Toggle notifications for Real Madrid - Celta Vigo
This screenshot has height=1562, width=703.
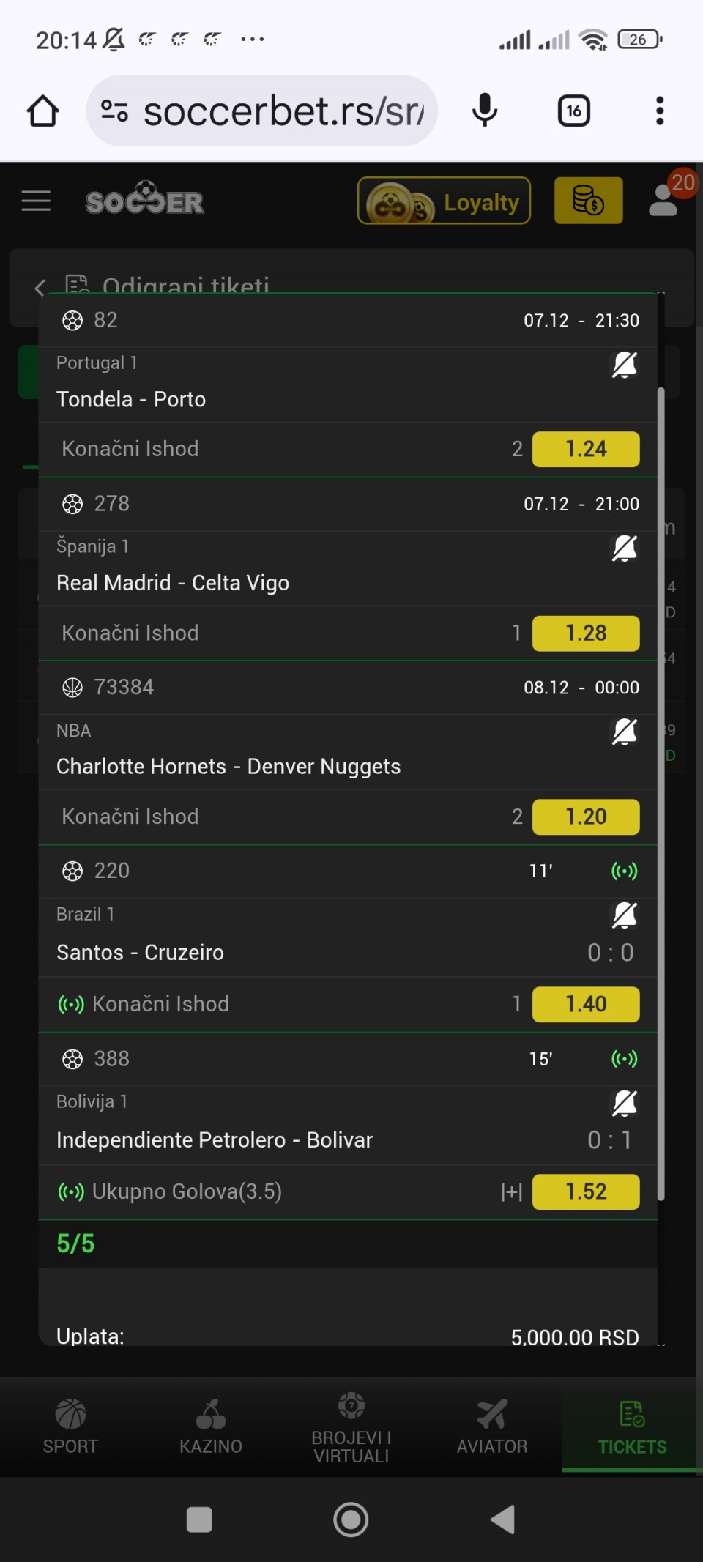pos(625,547)
